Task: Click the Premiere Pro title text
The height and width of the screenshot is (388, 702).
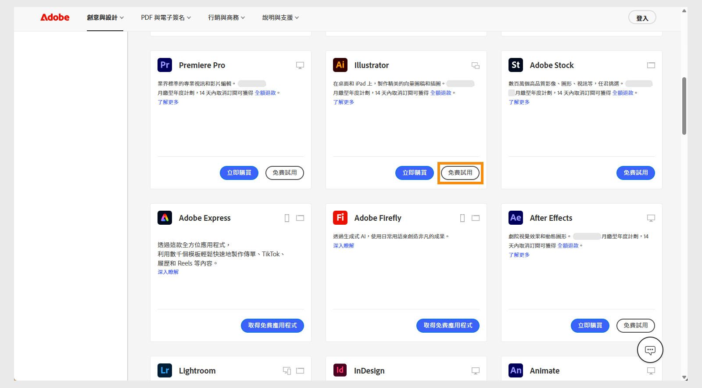Action: pyautogui.click(x=202, y=65)
